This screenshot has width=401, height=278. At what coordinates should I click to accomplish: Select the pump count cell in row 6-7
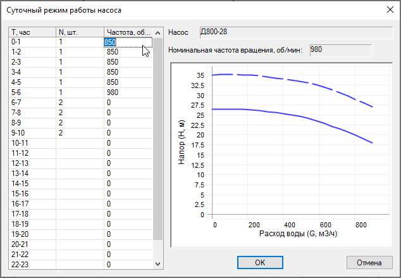point(80,103)
